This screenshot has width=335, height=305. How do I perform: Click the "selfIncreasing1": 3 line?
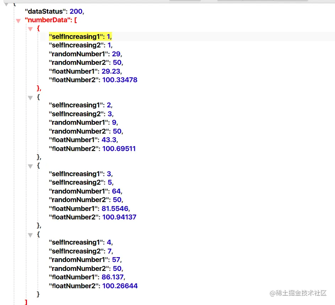[x=81, y=174]
